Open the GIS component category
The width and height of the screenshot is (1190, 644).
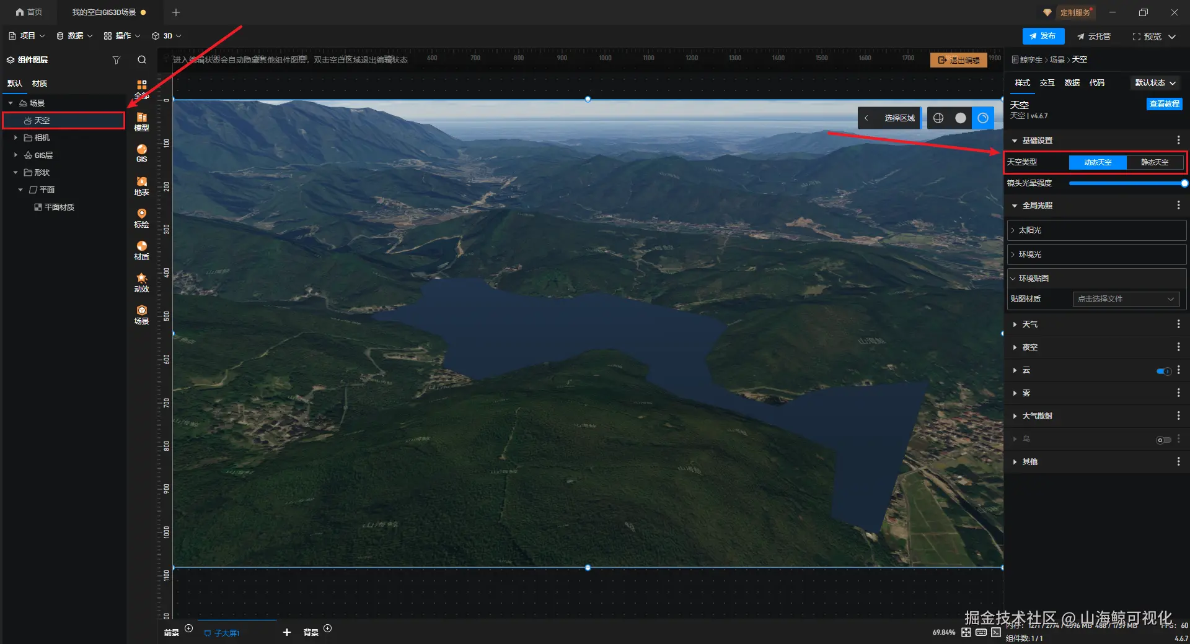142,154
